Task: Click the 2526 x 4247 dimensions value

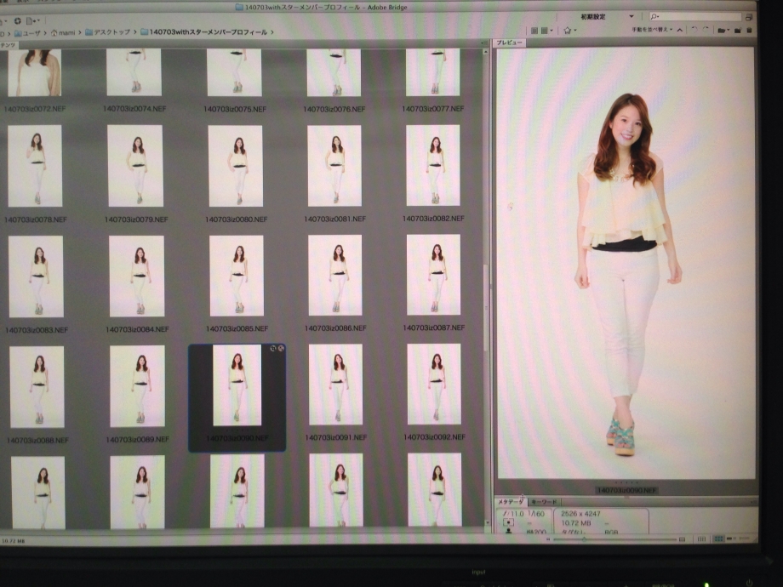Action: pyautogui.click(x=580, y=513)
